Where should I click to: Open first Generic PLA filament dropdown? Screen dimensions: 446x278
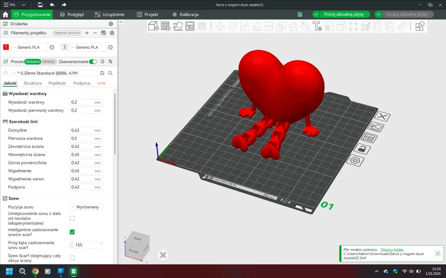29,48
